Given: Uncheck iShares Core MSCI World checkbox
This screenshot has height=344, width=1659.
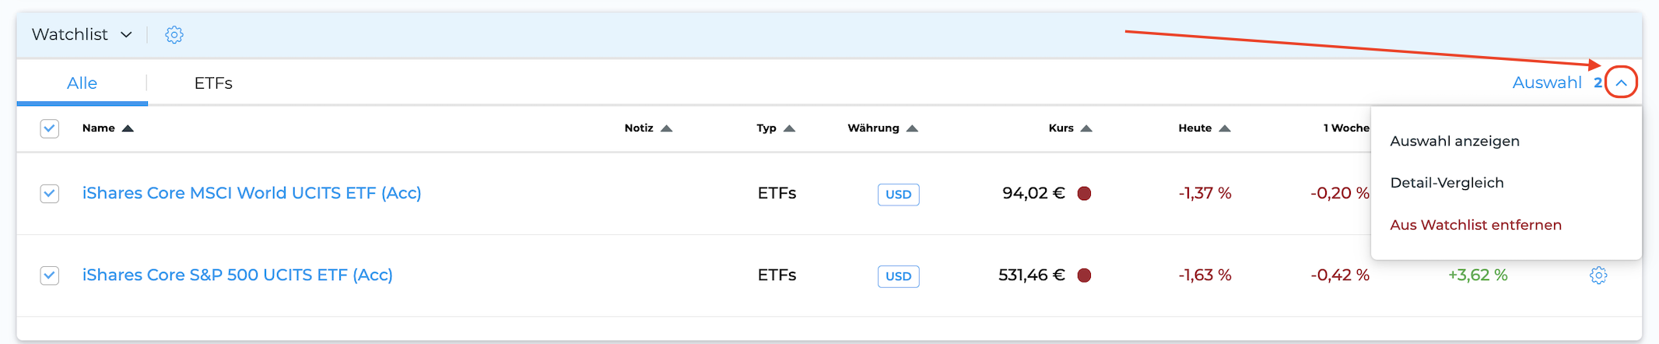Looking at the screenshot, I should point(50,193).
